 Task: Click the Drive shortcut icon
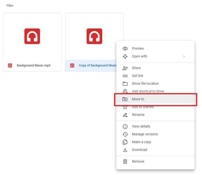pyautogui.click(x=125, y=91)
